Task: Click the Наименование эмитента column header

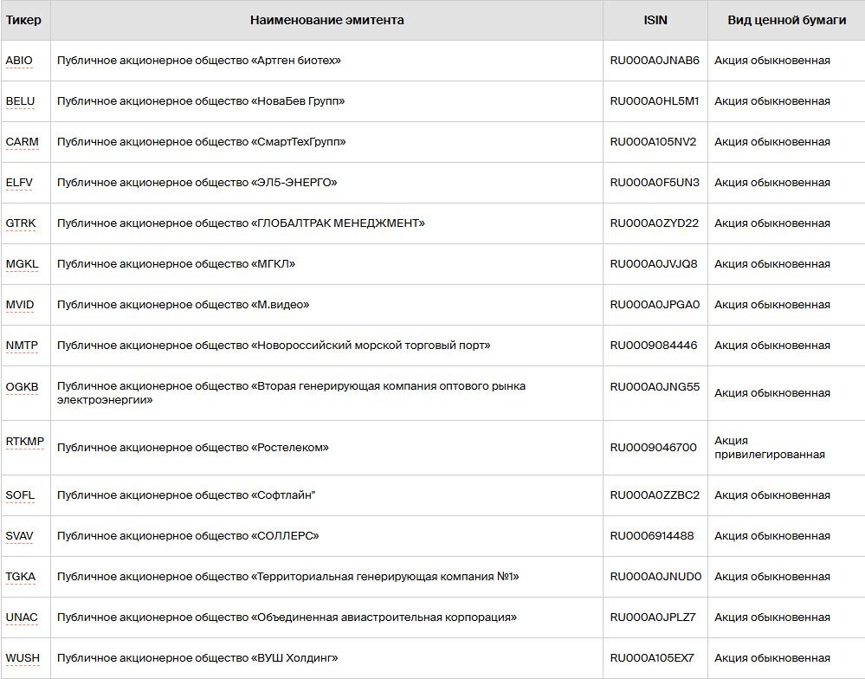Action: coord(326,20)
